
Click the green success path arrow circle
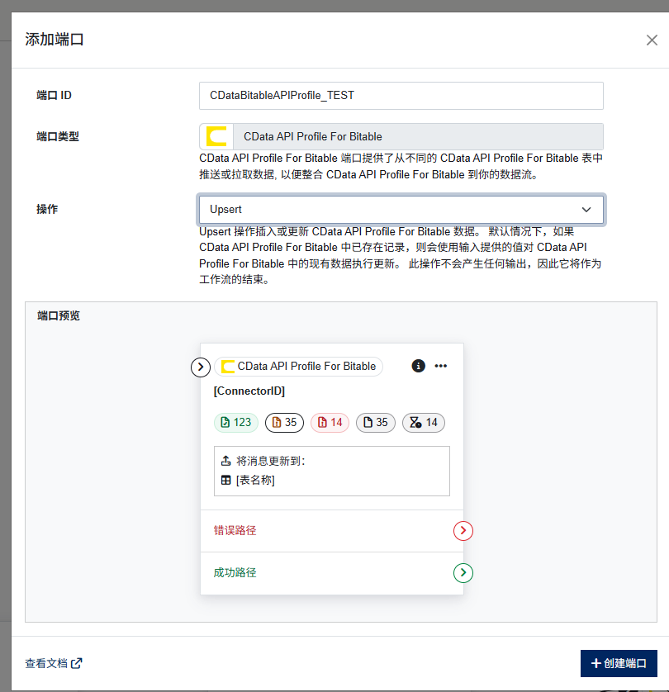pyautogui.click(x=463, y=573)
